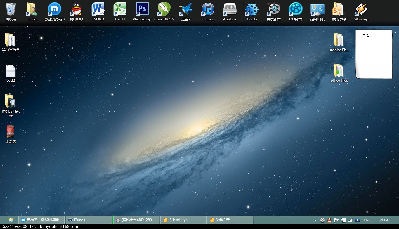Click the Tencent QQ penguin shortcut

(x=76, y=10)
